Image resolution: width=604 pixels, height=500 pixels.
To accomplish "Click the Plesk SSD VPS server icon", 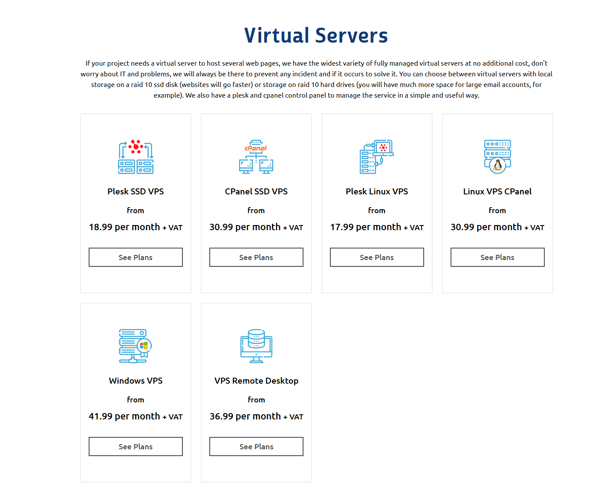I will [x=135, y=157].
